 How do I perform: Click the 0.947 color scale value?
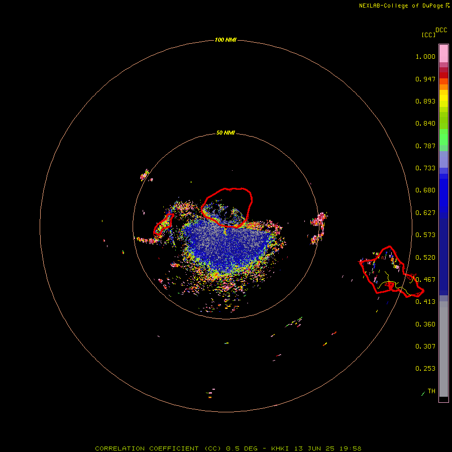(x=425, y=79)
